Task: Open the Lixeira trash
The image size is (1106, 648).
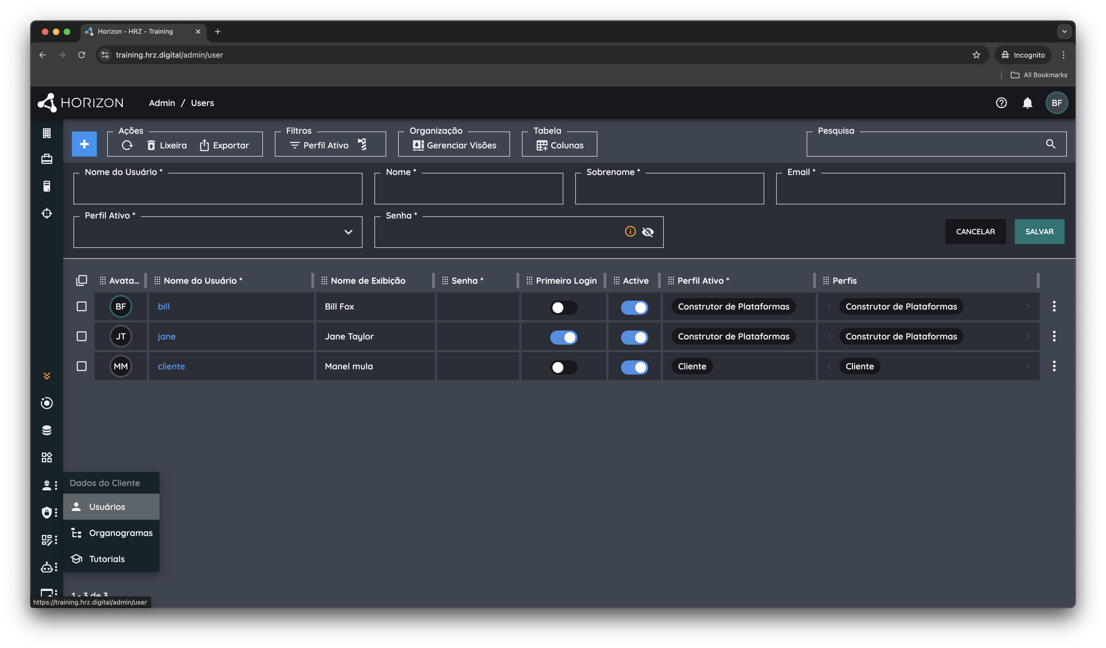Action: click(167, 145)
